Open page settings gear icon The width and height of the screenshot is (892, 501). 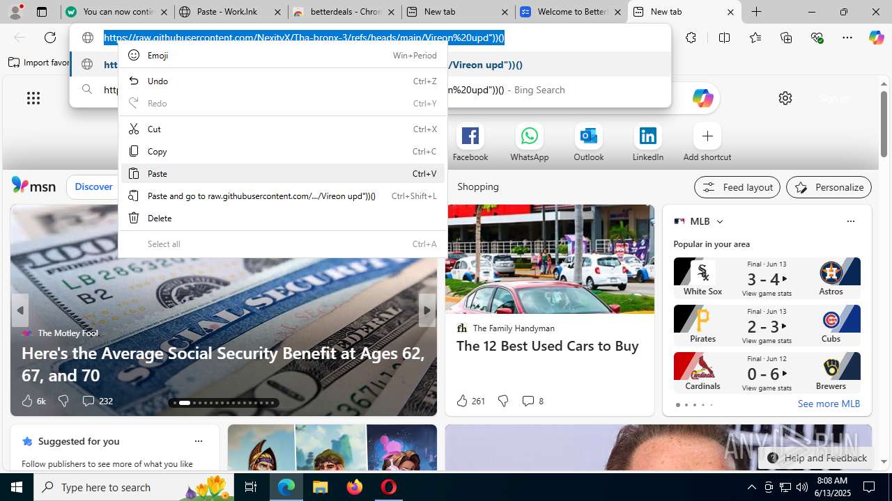tap(785, 98)
